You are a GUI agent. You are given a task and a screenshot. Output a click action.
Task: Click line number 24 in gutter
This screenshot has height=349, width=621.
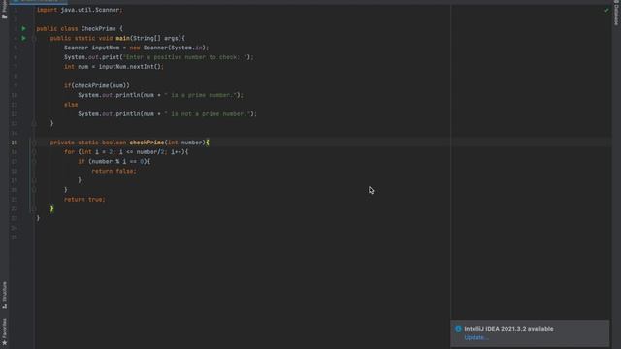pos(15,228)
